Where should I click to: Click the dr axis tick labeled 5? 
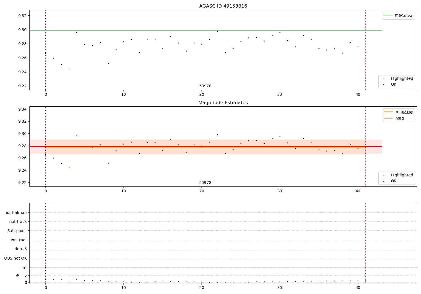[x=26, y=275]
